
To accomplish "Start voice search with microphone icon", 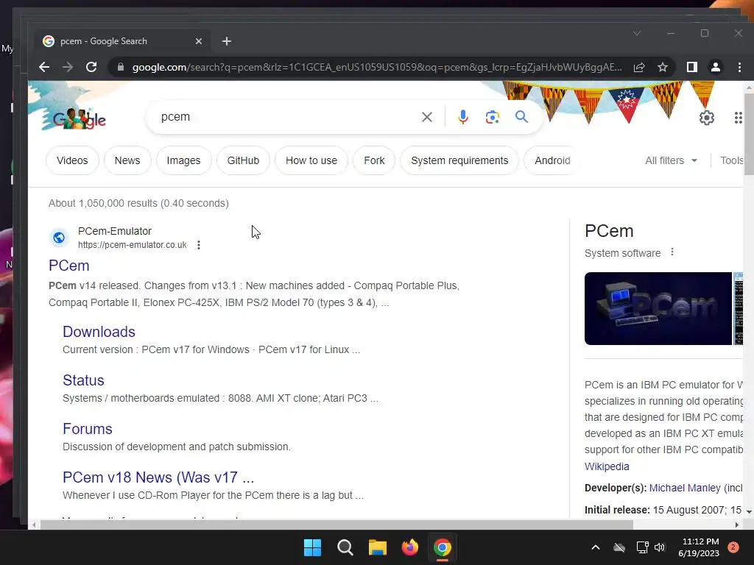I will tap(462, 117).
